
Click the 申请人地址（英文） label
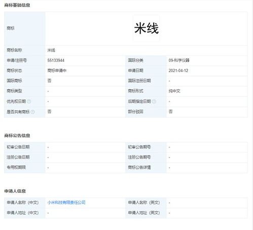[x=144, y=213]
